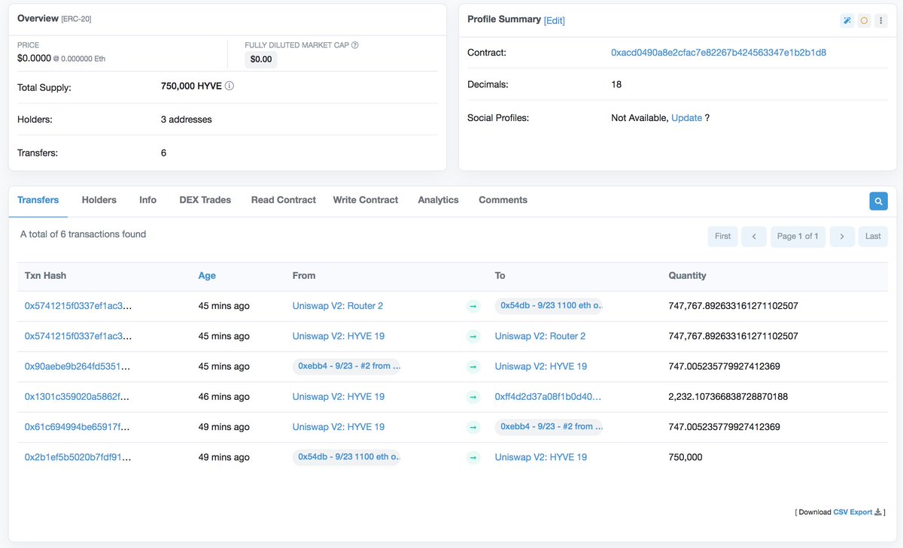Click the magic wand icon in Profile Summary

pyautogui.click(x=847, y=21)
